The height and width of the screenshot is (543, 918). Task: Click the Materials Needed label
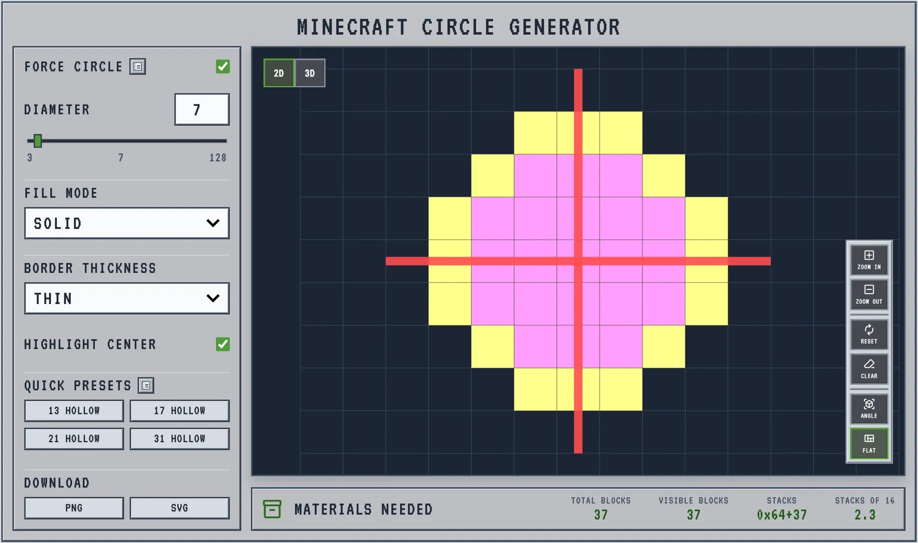[364, 510]
